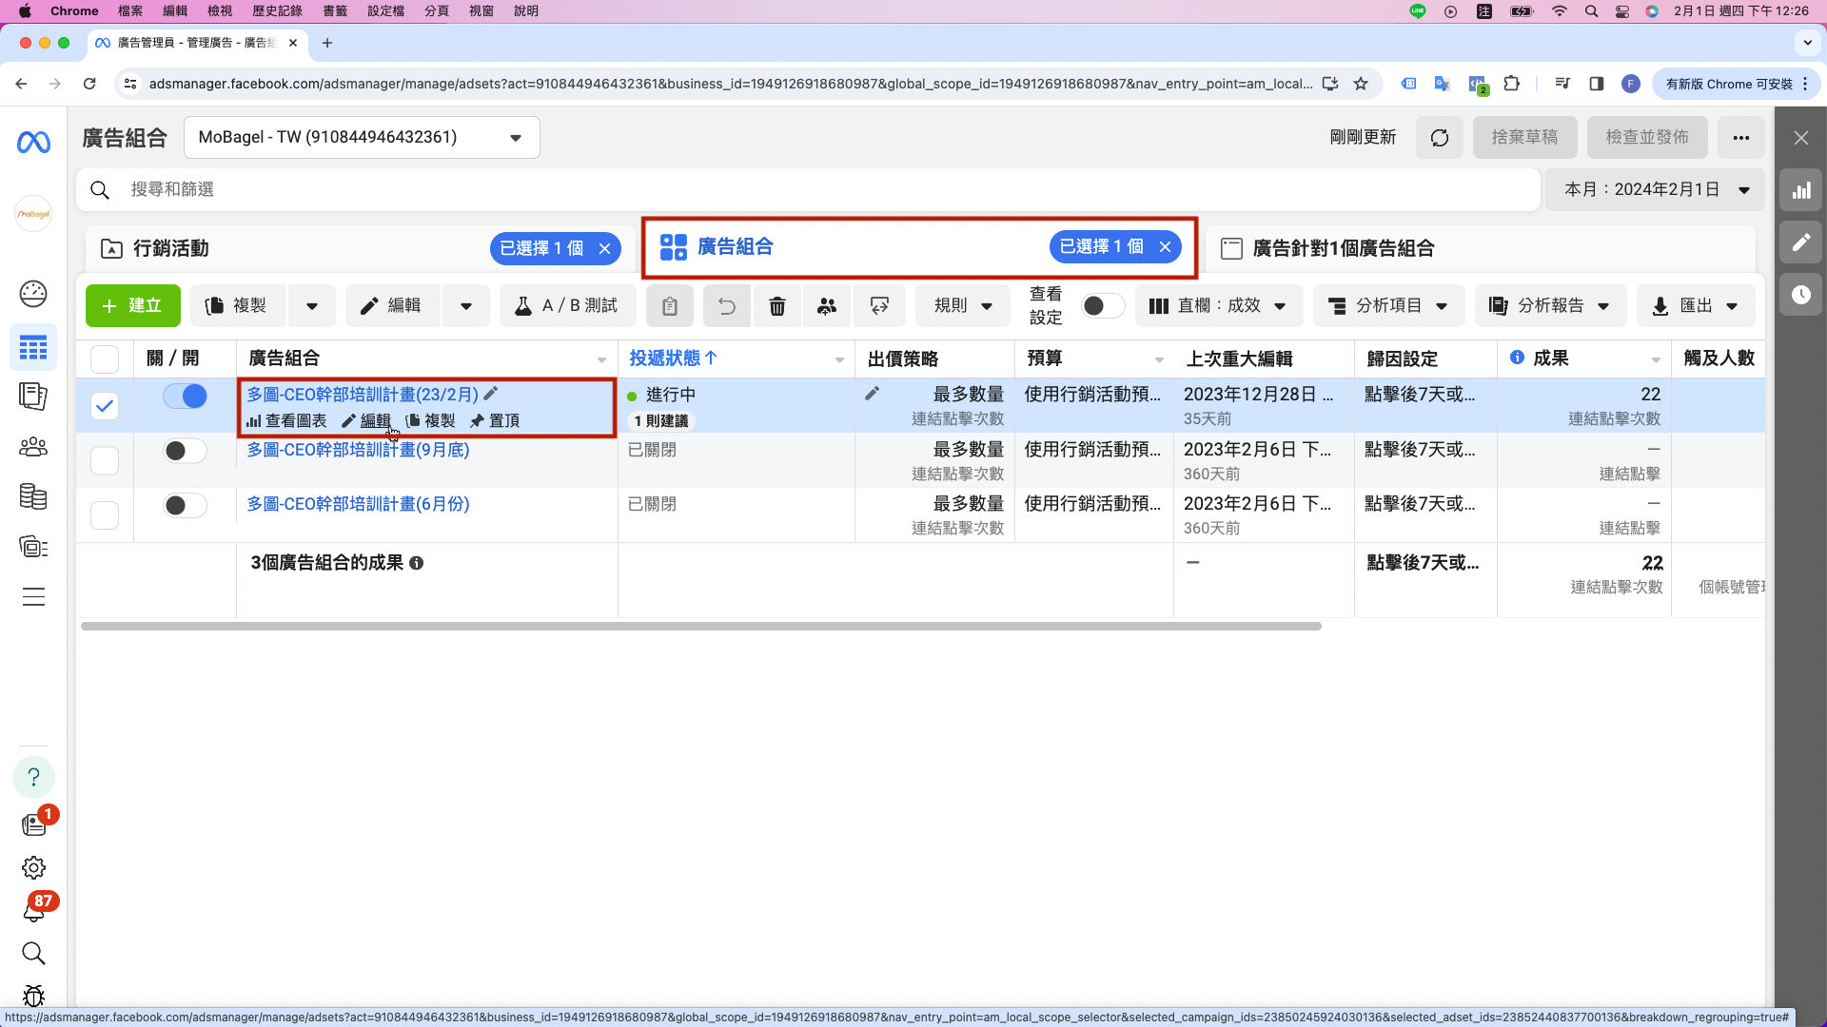
Task: Uncheck the 23/2月 ad set row checkbox
Action: (x=105, y=406)
